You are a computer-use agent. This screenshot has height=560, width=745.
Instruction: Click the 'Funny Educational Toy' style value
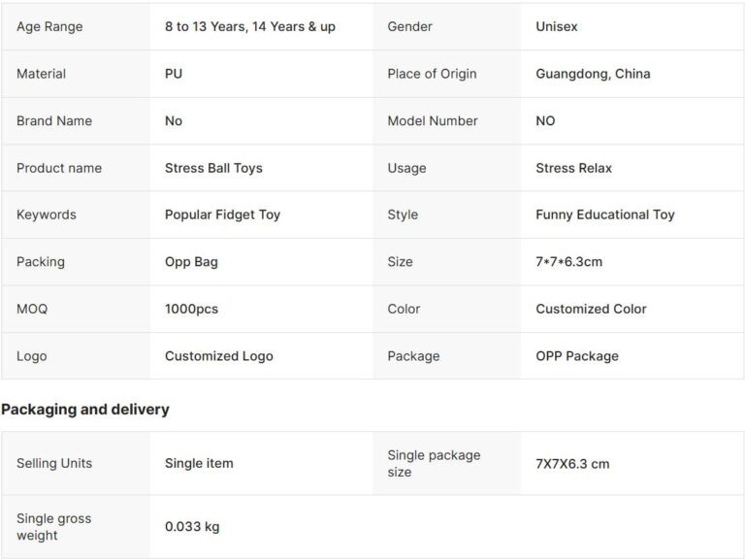point(604,214)
